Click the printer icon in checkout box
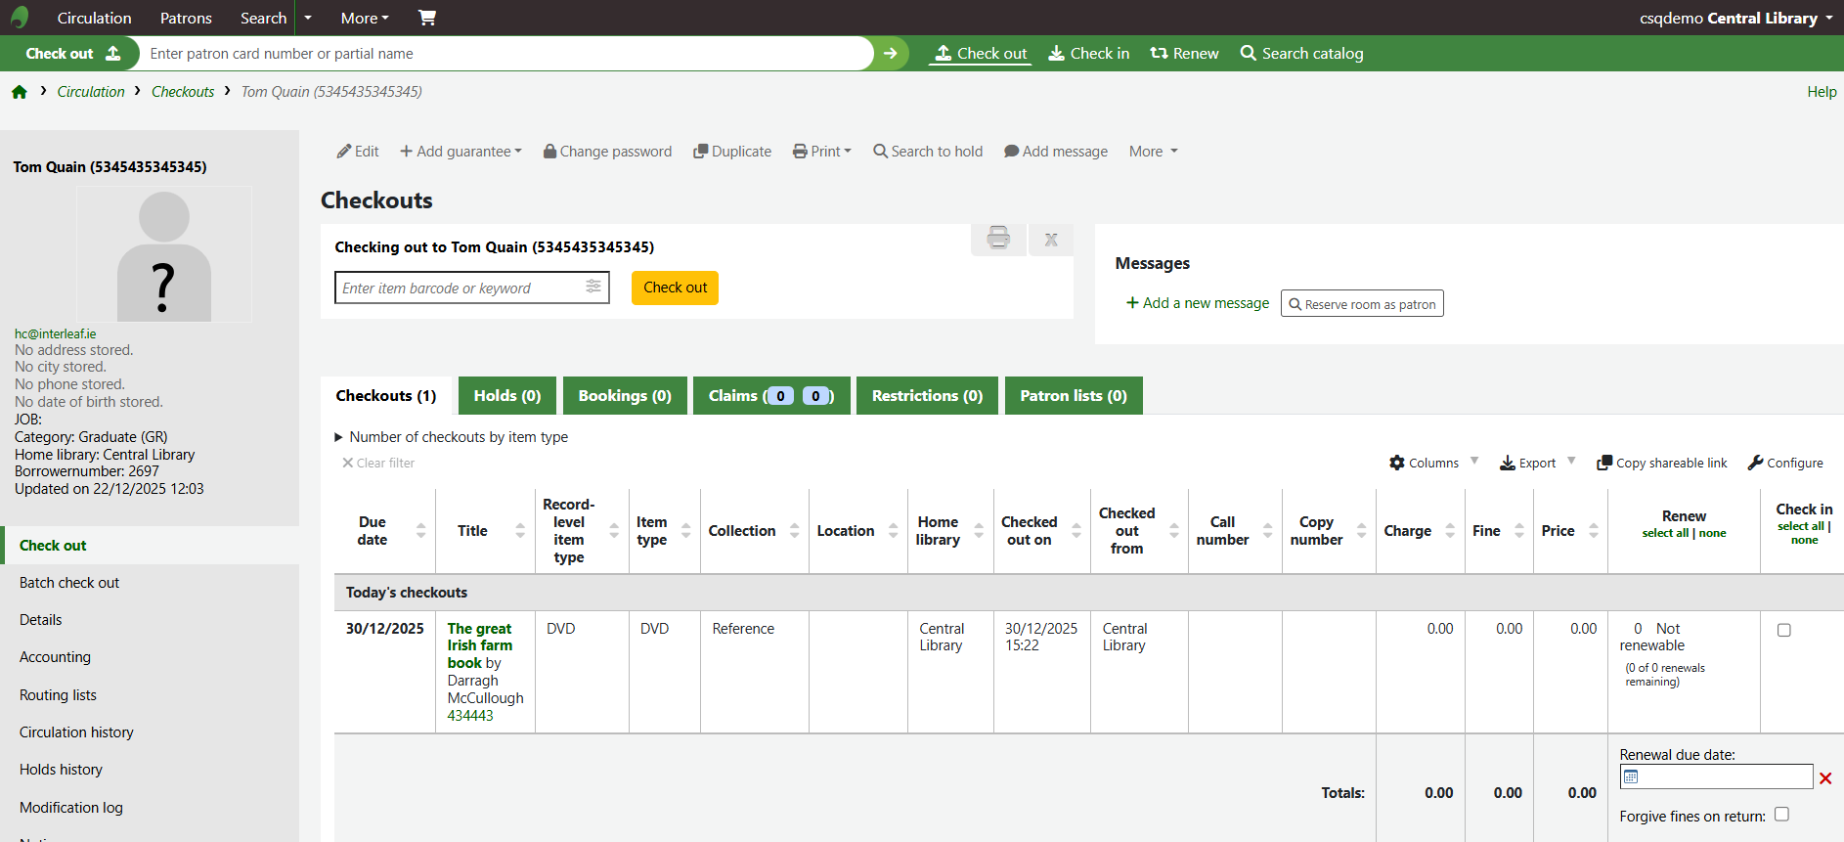Viewport: 1844px width, 842px height. click(998, 238)
